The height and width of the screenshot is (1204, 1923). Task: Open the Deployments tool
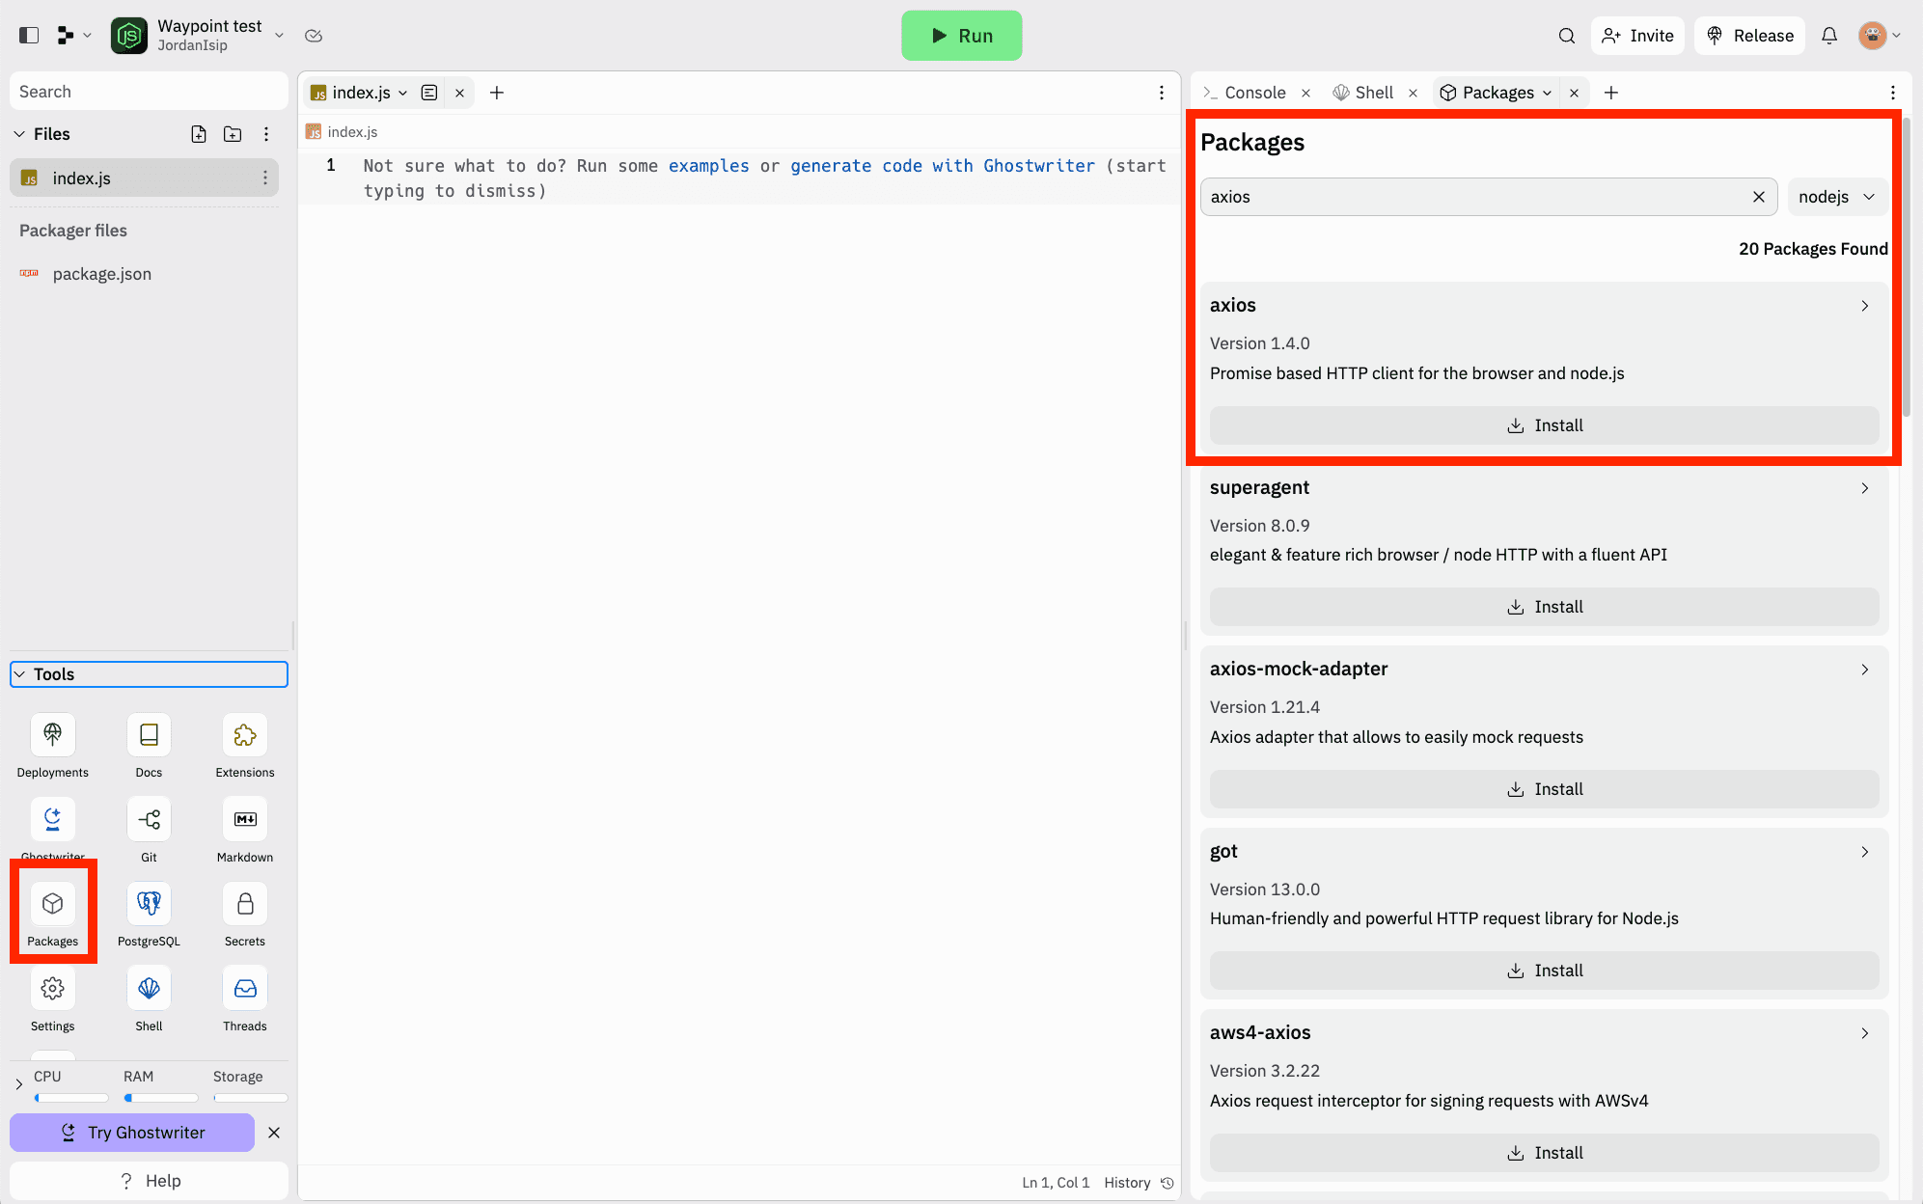[x=52, y=736]
